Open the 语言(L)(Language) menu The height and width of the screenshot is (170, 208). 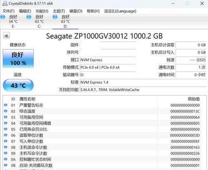pyautogui.click(x=120, y=11)
